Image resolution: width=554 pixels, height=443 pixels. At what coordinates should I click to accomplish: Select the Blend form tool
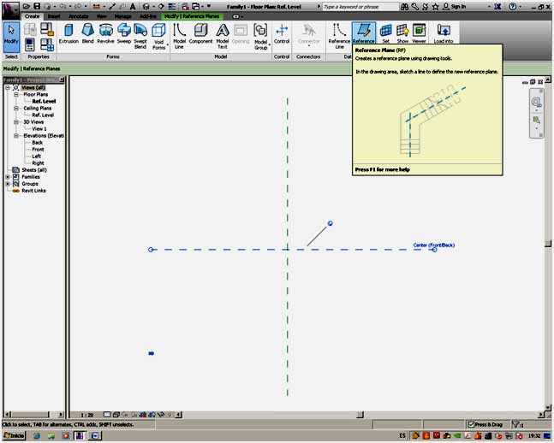pos(87,33)
